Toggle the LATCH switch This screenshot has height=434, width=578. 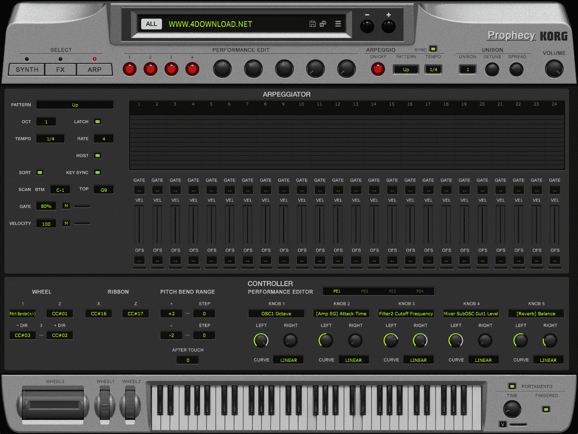tap(97, 122)
